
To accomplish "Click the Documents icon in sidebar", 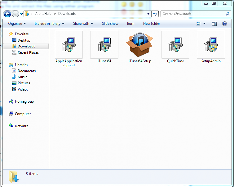I will (14, 71).
